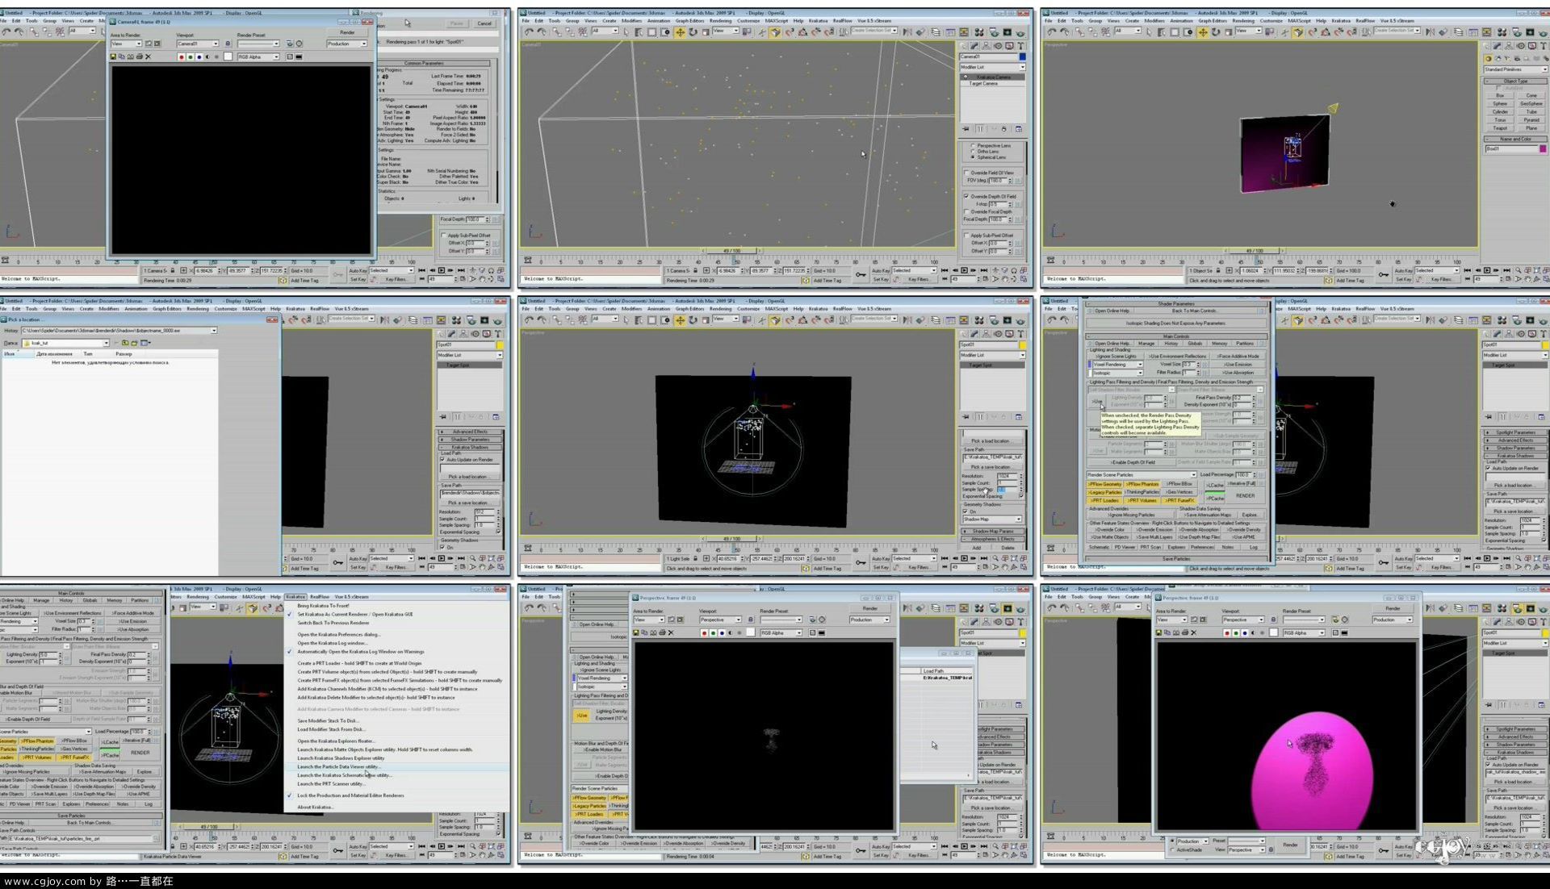Click the save image icon in top-left render window
Viewport: 1550px width, 889px height.
(x=113, y=56)
